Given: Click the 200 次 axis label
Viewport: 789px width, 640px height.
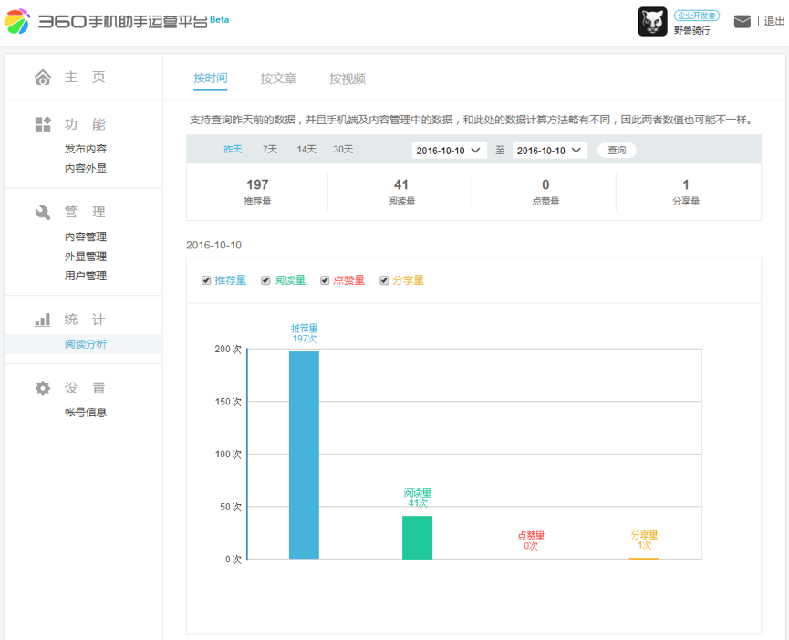Looking at the screenshot, I should point(228,350).
